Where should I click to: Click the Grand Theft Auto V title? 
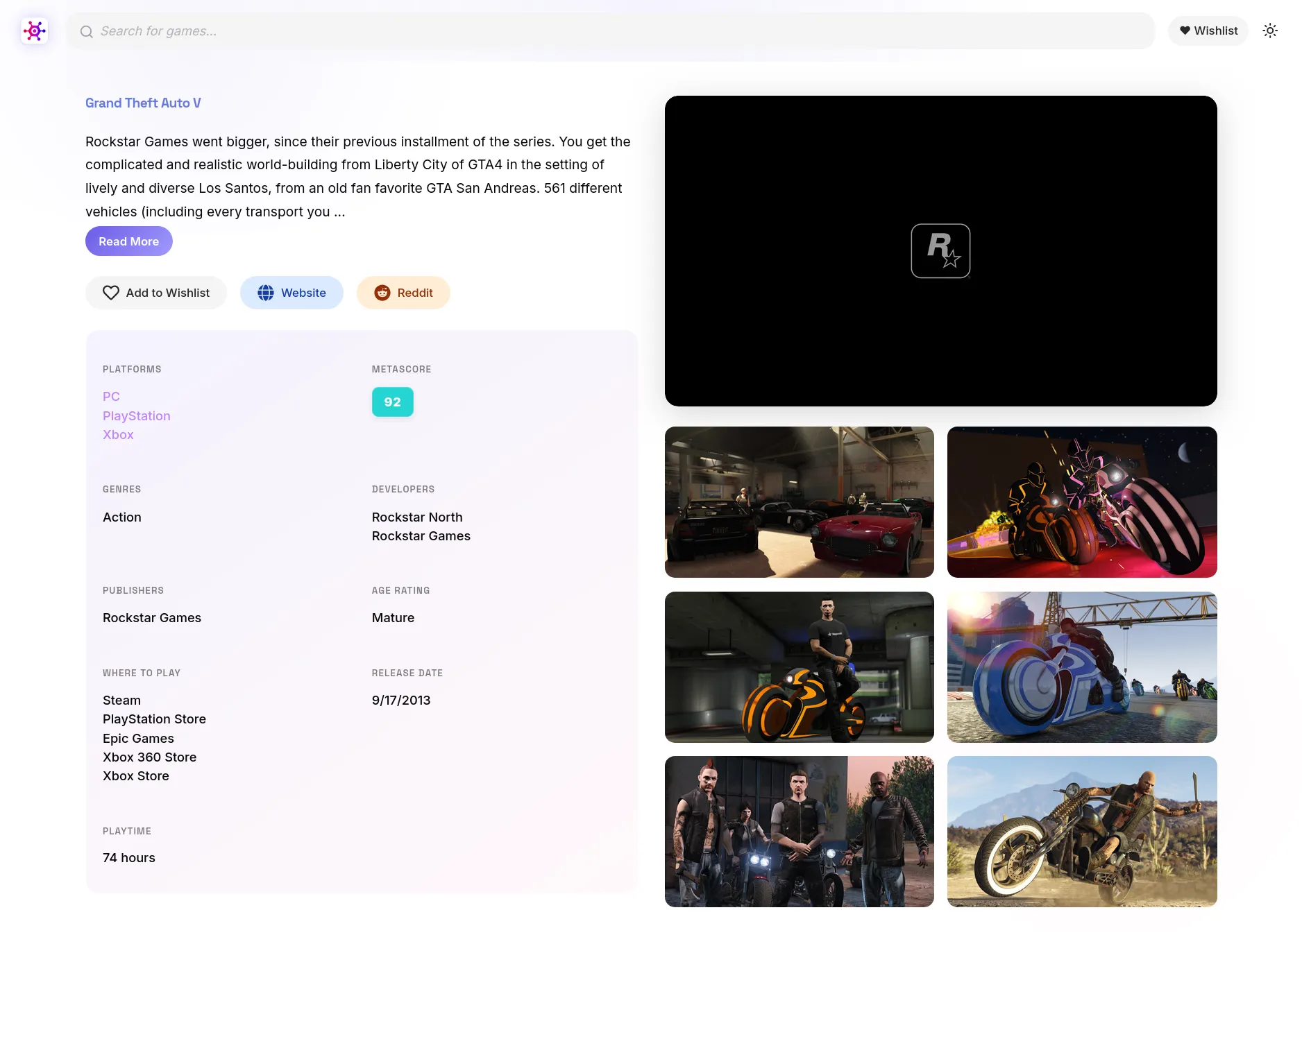[x=143, y=103]
